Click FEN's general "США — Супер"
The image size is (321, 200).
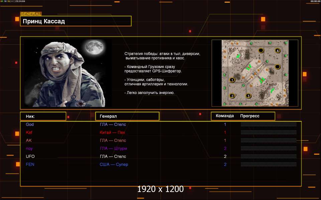pos(114,164)
